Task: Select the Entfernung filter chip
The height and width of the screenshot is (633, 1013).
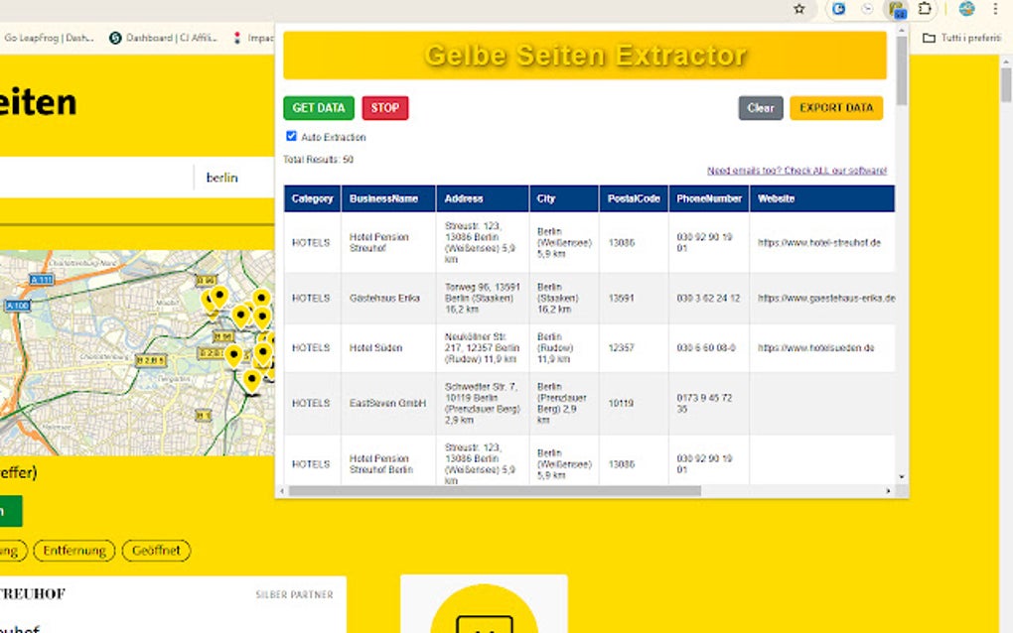Action: pos(74,551)
